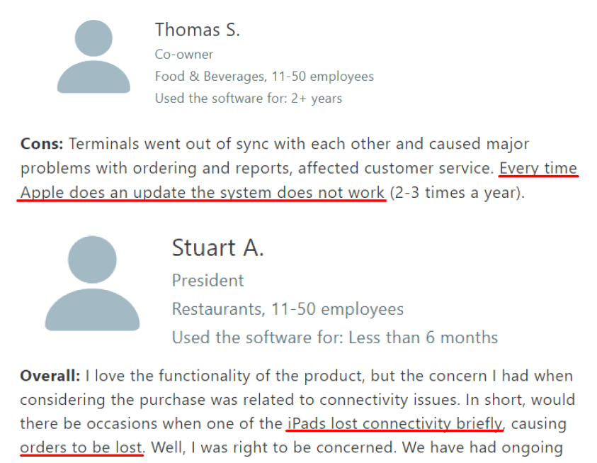Click underlined "Every time" phrase
The image size is (597, 463).
click(x=538, y=168)
